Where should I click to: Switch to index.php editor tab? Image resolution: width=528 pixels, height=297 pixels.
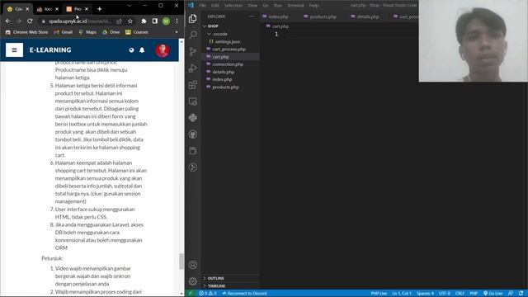point(279,16)
